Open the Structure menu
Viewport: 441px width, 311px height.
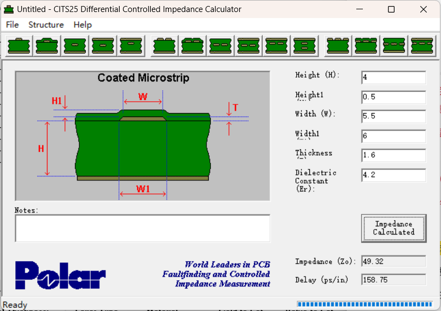(x=46, y=25)
